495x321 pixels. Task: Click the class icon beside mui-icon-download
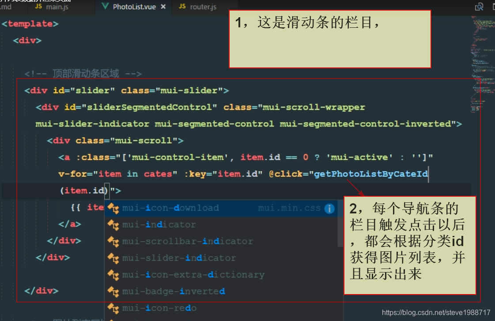[113, 209]
